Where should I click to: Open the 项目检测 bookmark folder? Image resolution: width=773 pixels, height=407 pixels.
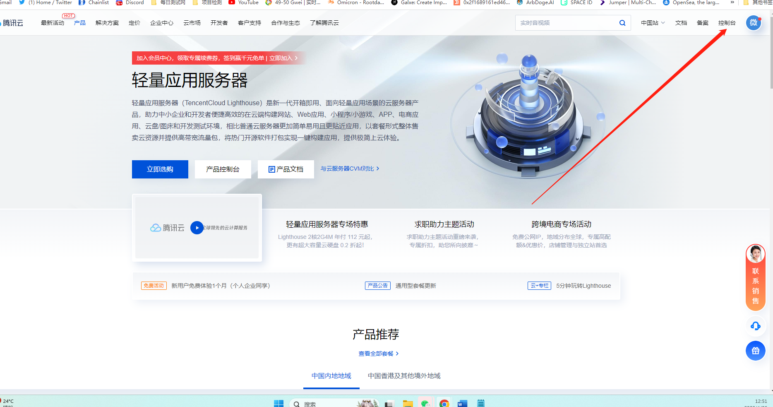point(207,2)
